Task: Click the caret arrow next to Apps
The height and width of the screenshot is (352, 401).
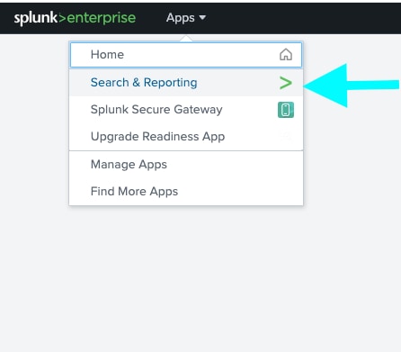Action: (202, 18)
